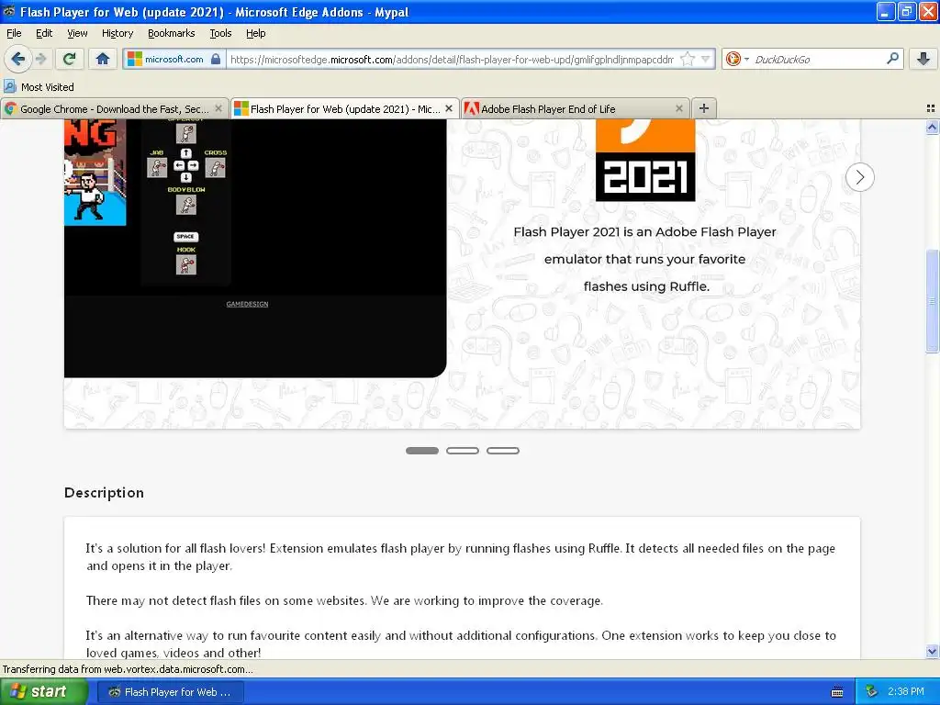Open the Bookmarks menu
The image size is (940, 705).
(x=171, y=33)
